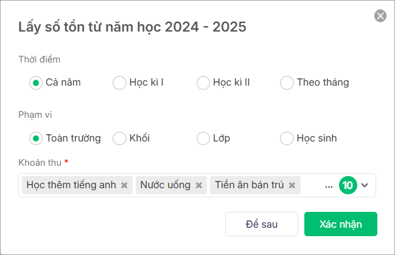Confirm with the 'Xác nhận' button
Image resolution: width=395 pixels, height=255 pixels.
pos(341,224)
